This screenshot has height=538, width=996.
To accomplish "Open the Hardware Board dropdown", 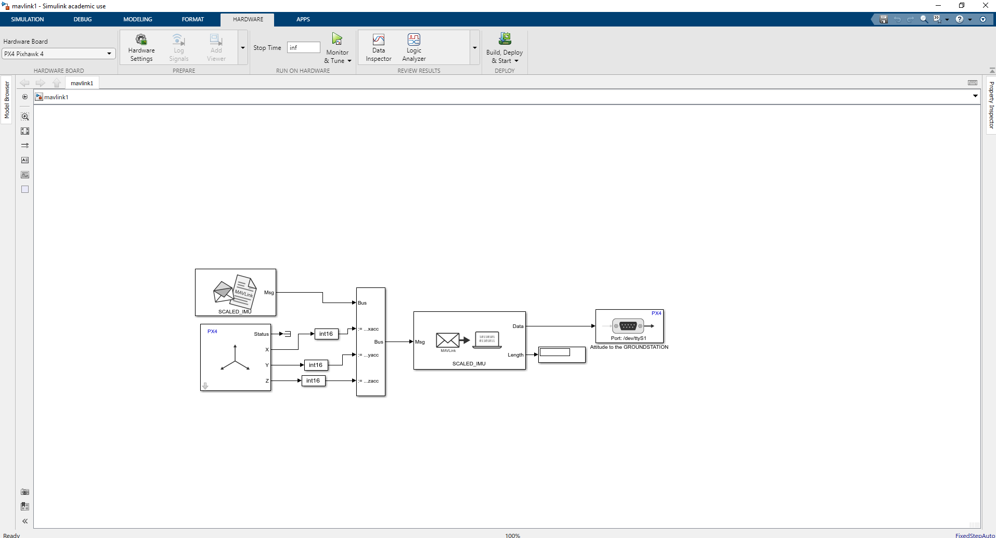I will (58, 54).
